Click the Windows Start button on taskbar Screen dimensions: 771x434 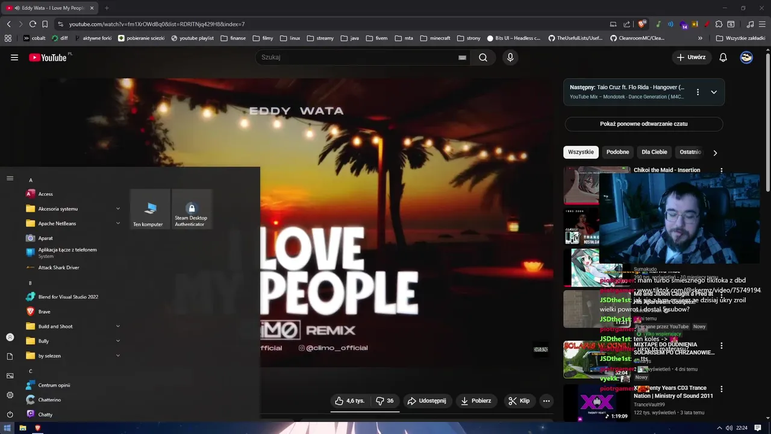click(8, 428)
